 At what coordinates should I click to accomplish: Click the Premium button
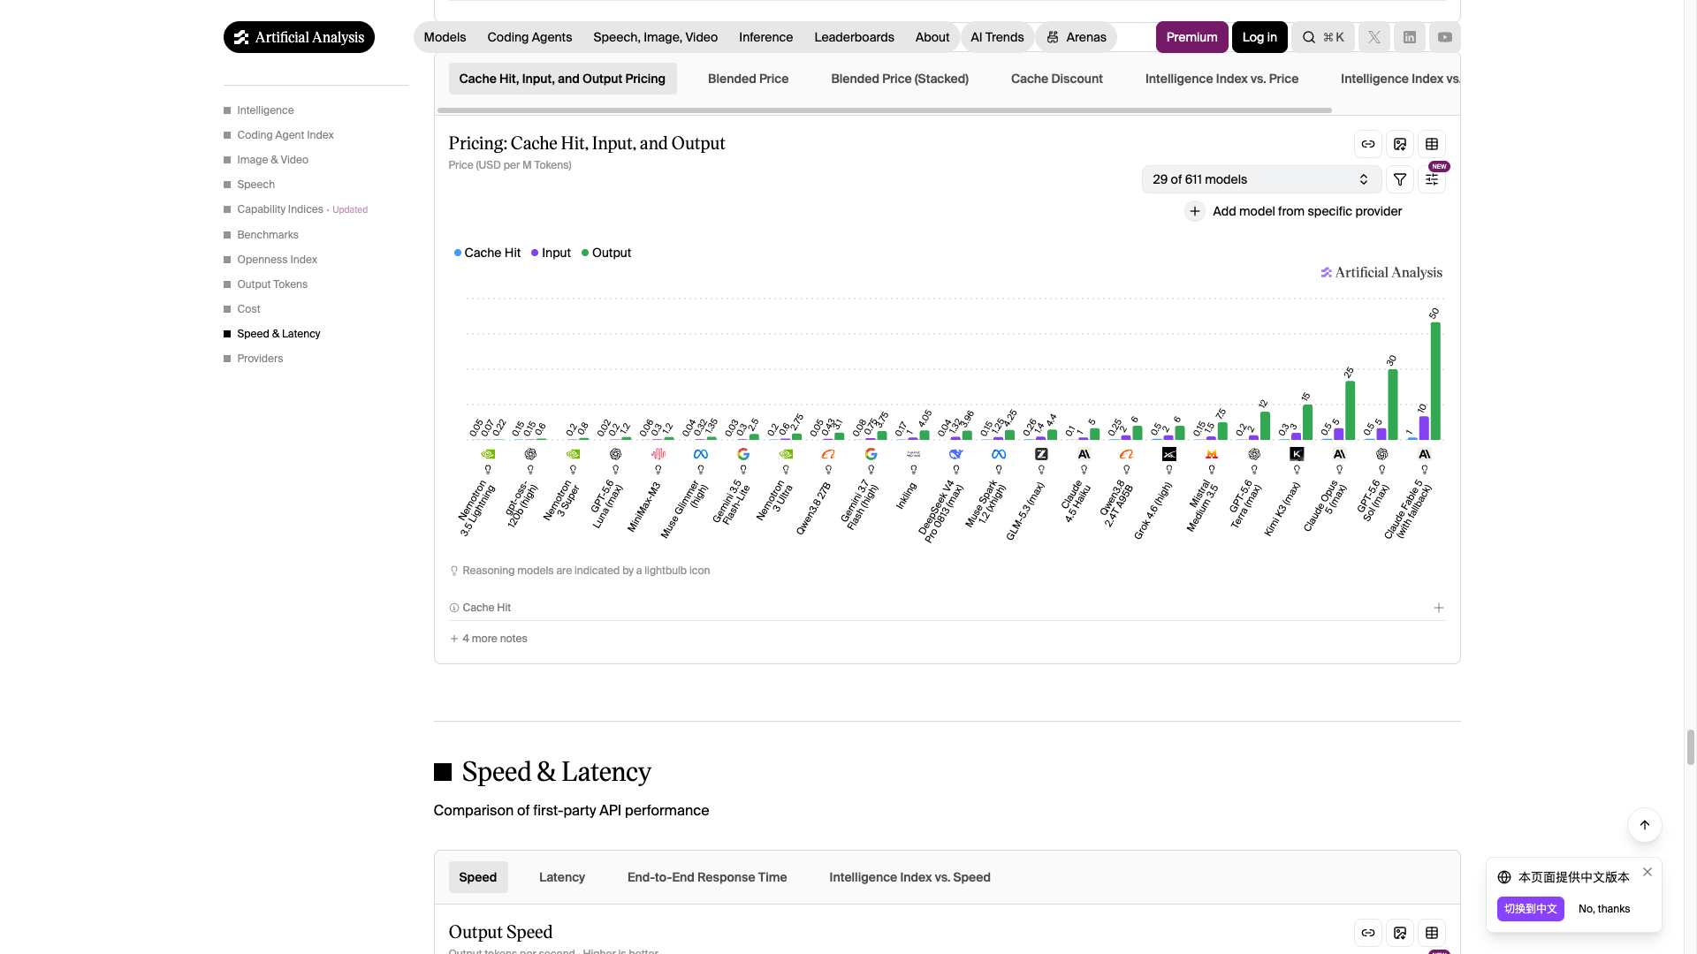coord(1191,37)
